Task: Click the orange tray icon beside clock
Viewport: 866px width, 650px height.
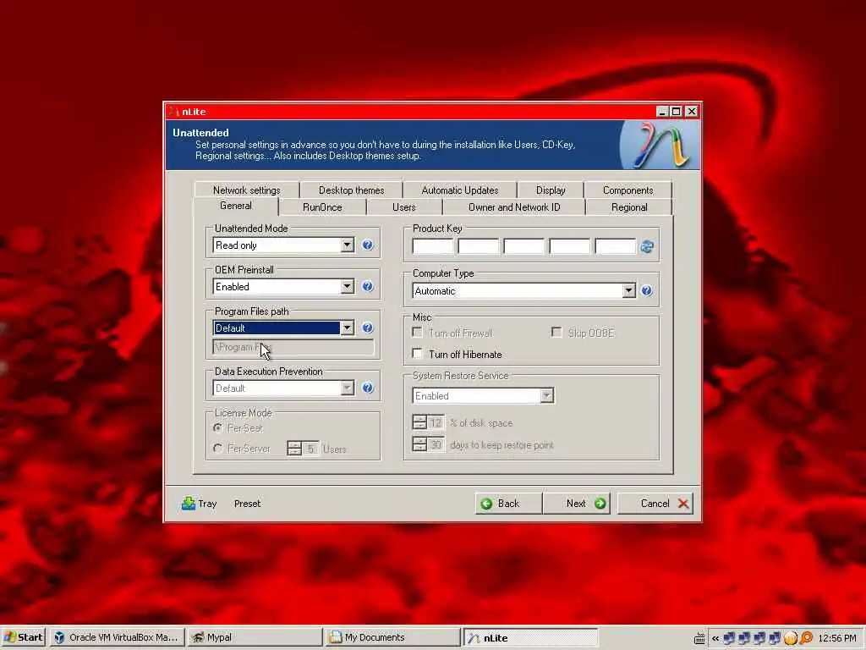Action: tap(791, 638)
